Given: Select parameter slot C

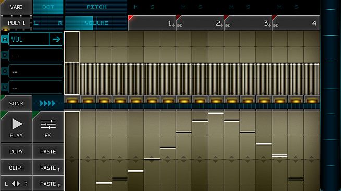Looking at the screenshot, I should tap(5, 71).
